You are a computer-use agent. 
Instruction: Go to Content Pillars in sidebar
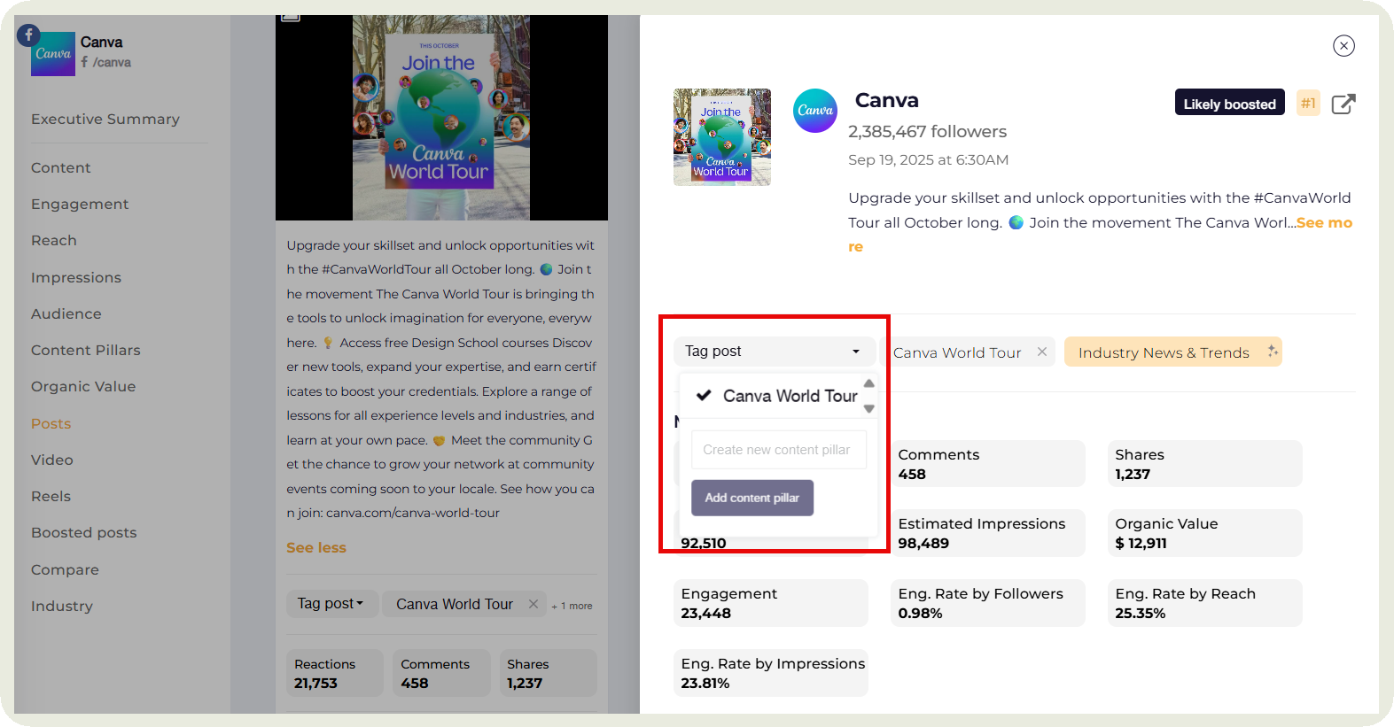tap(86, 351)
